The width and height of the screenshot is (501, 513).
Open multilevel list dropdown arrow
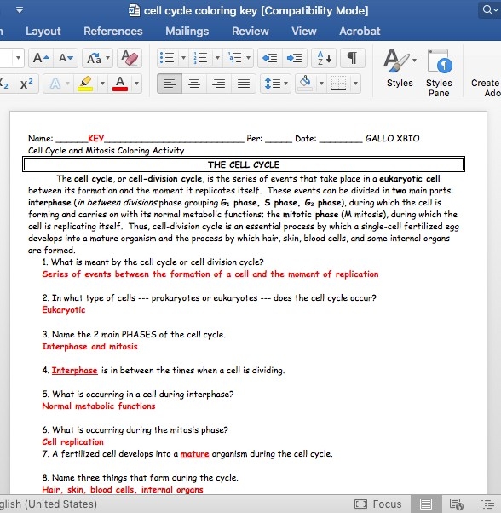[x=249, y=58]
